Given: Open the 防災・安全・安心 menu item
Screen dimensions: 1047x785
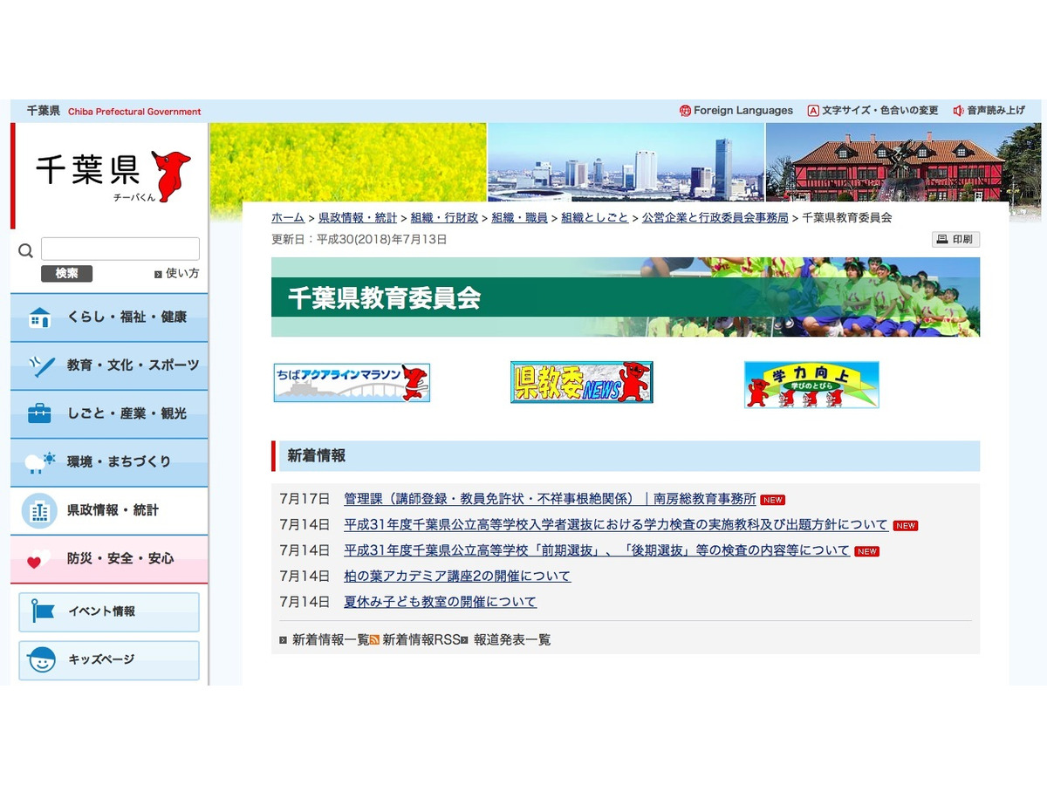Looking at the screenshot, I should (109, 558).
